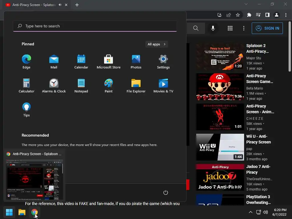Click the volume icon in system tray

tap(265, 212)
